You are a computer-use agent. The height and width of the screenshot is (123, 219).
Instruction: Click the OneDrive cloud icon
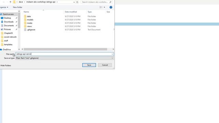(x=1, y=50)
